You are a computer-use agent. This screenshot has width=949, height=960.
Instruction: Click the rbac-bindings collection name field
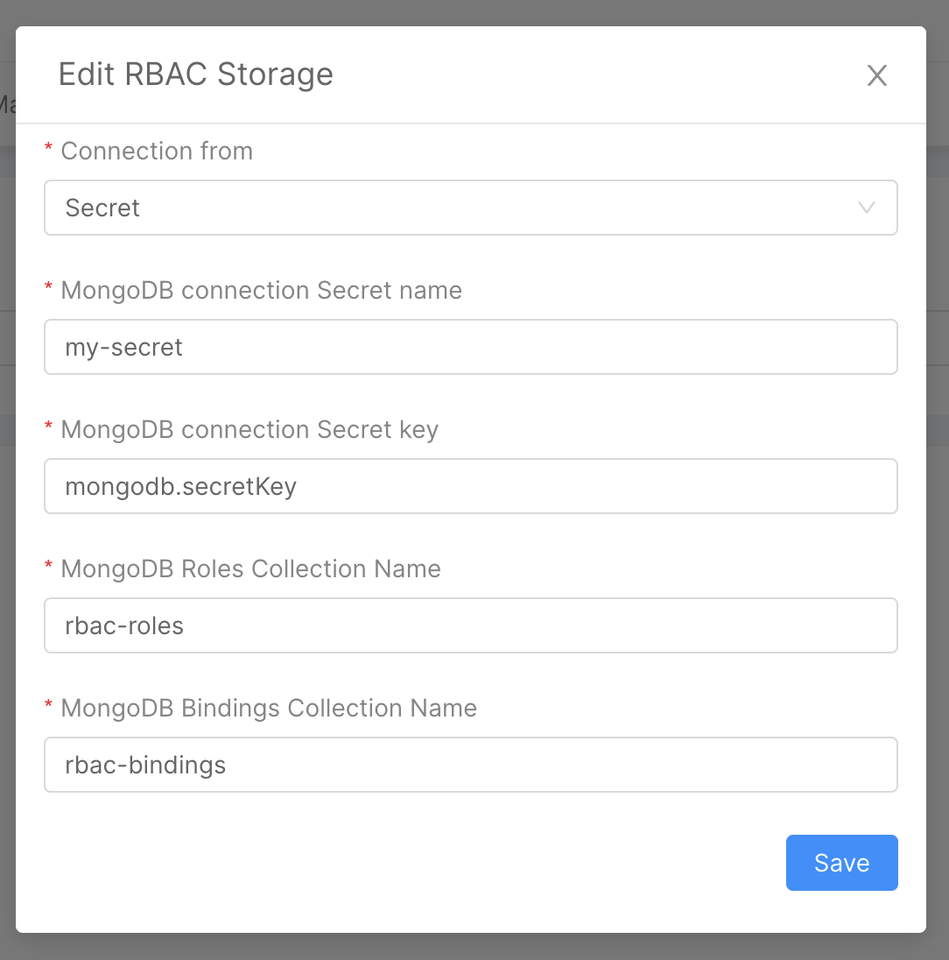(471, 765)
